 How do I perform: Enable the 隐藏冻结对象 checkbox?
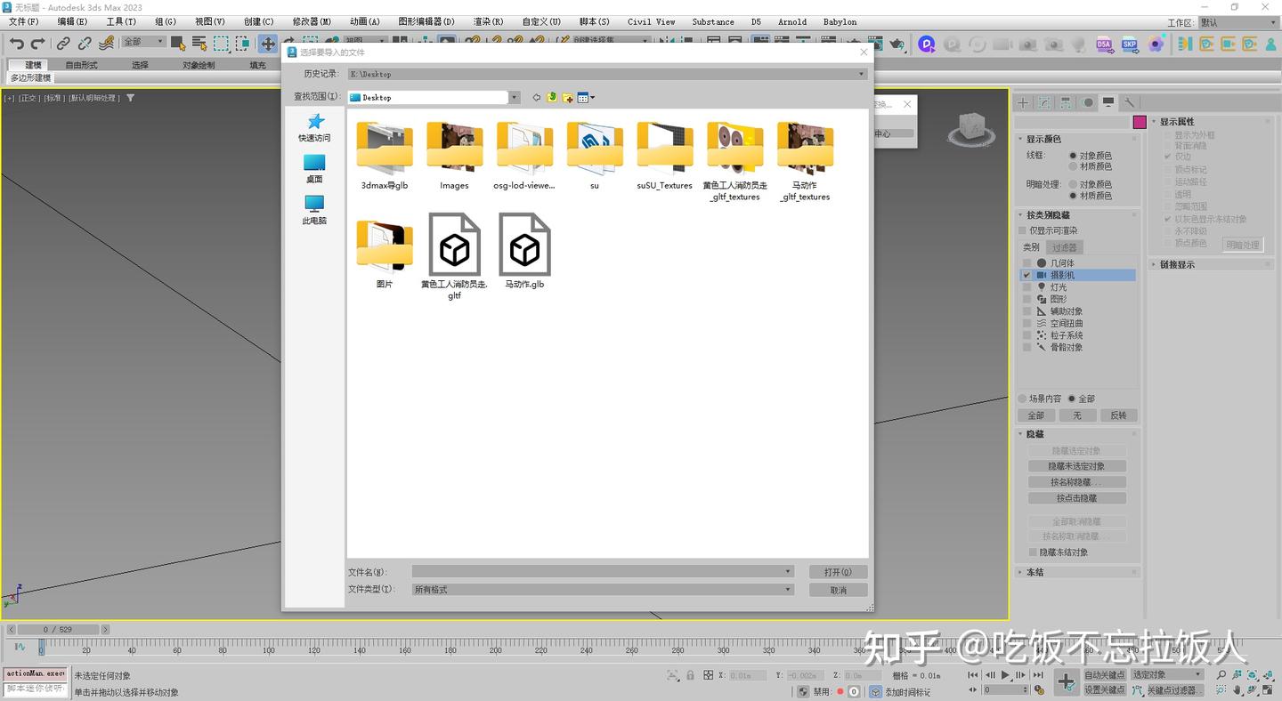pyautogui.click(x=1033, y=552)
